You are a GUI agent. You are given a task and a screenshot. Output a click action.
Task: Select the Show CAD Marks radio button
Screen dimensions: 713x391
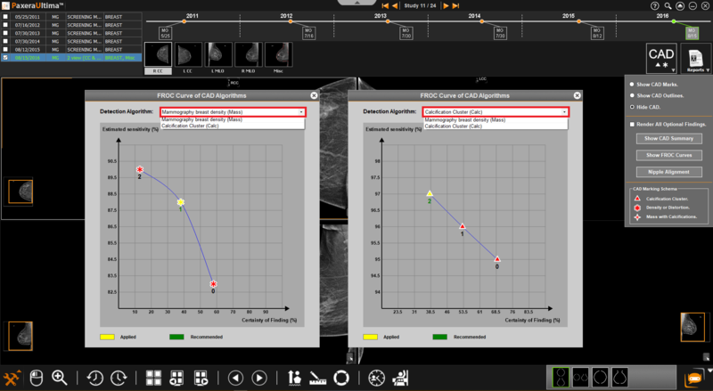(x=633, y=84)
